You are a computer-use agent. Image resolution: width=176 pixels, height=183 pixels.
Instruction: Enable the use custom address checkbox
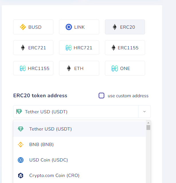point(101,96)
